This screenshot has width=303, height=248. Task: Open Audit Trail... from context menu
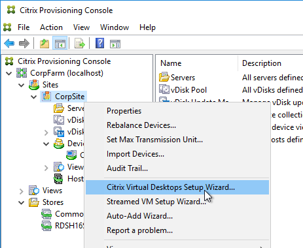177,168
